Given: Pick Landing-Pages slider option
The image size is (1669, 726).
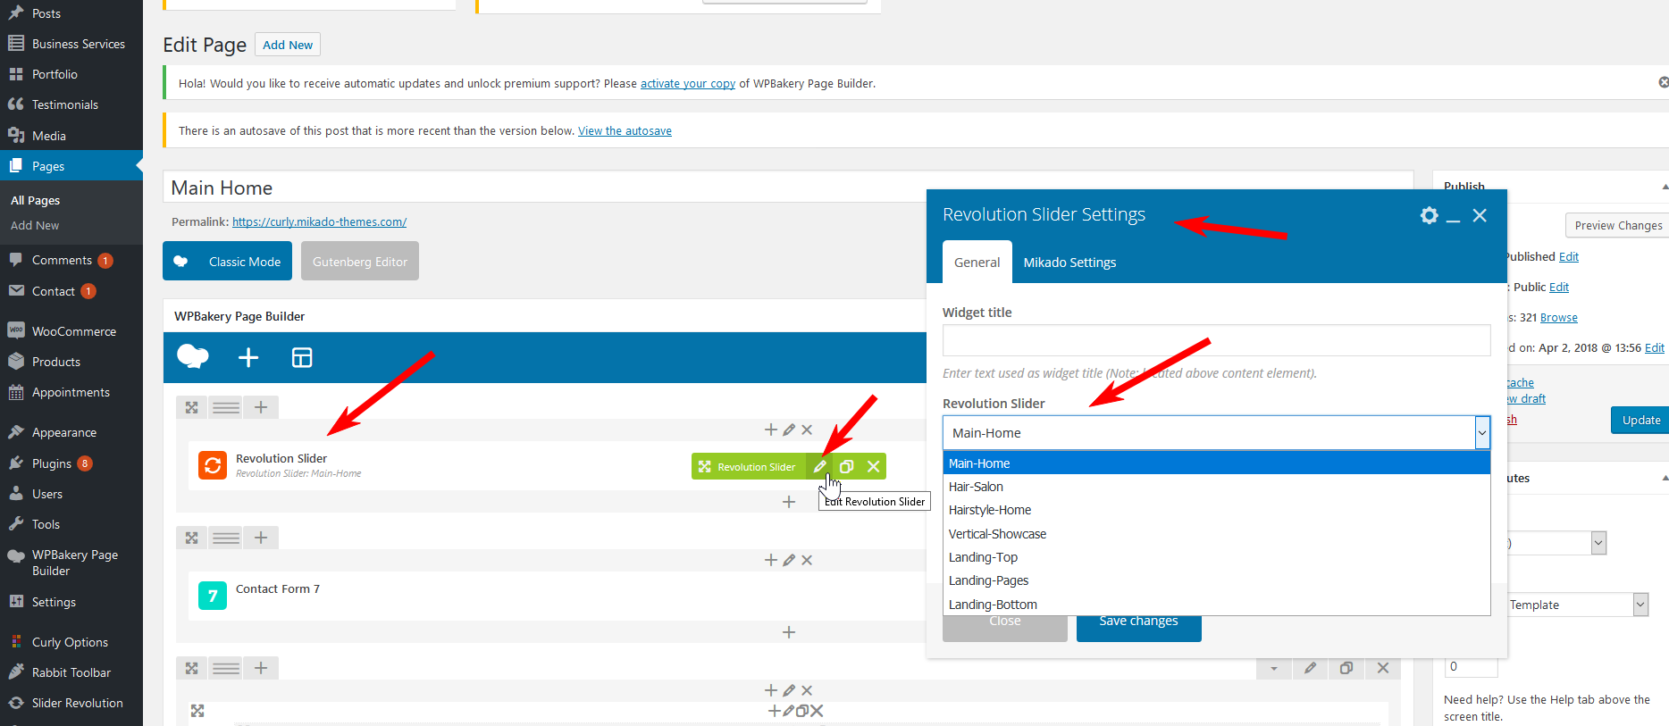Looking at the screenshot, I should 1216,580.
